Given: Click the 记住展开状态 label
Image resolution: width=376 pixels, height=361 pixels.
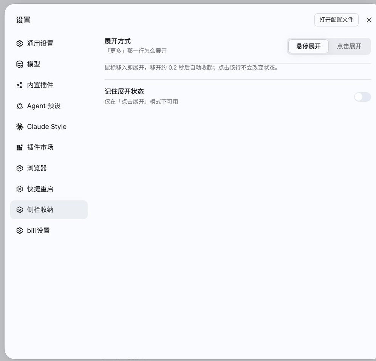Looking at the screenshot, I should (124, 91).
